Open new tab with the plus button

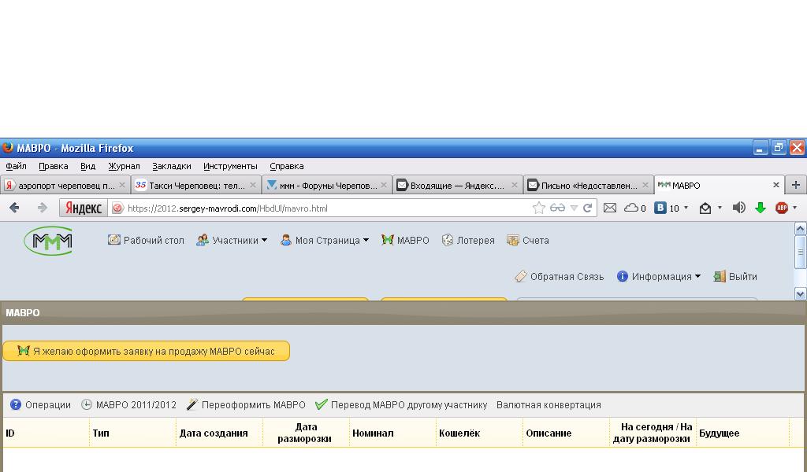click(796, 185)
